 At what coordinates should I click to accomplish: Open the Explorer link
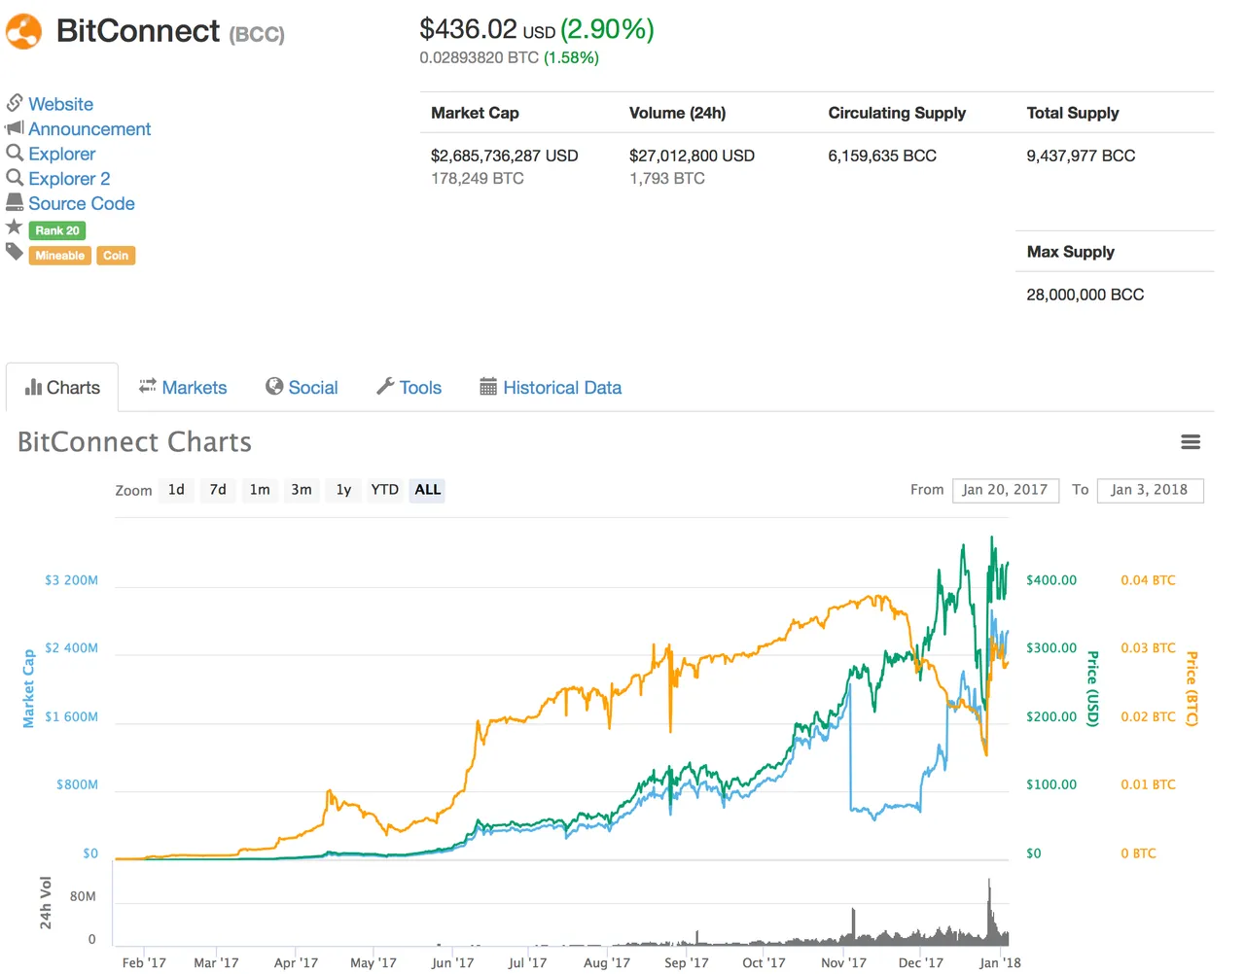pos(62,154)
